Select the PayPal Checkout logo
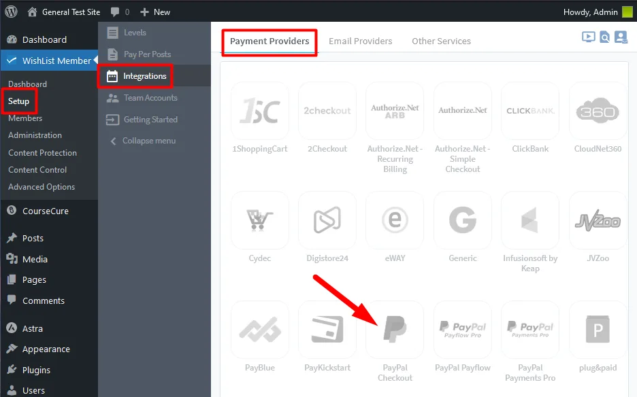 (395, 329)
